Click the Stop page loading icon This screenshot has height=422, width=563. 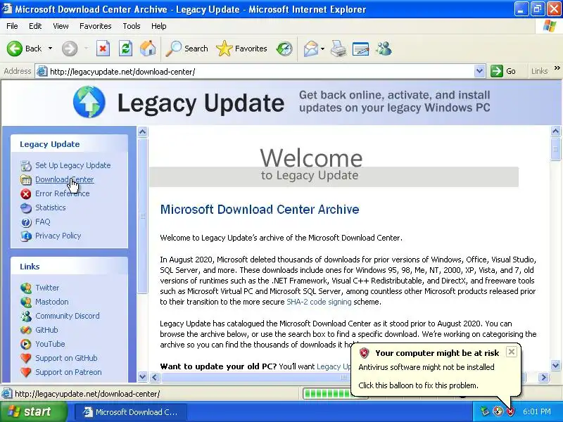click(103, 49)
